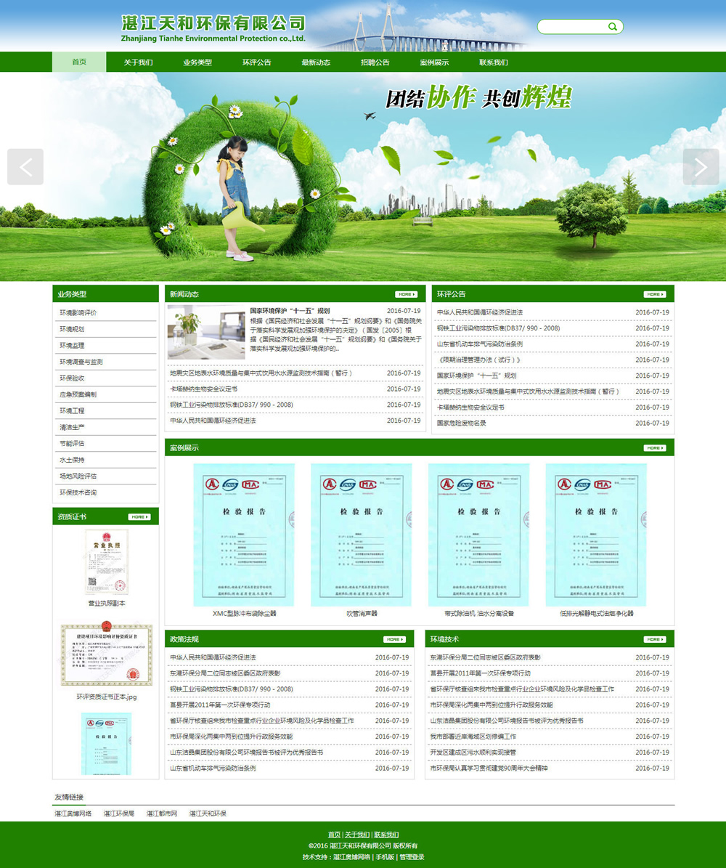Open the 低排光解静电式油烟净化器 report thumbnail

(596, 535)
